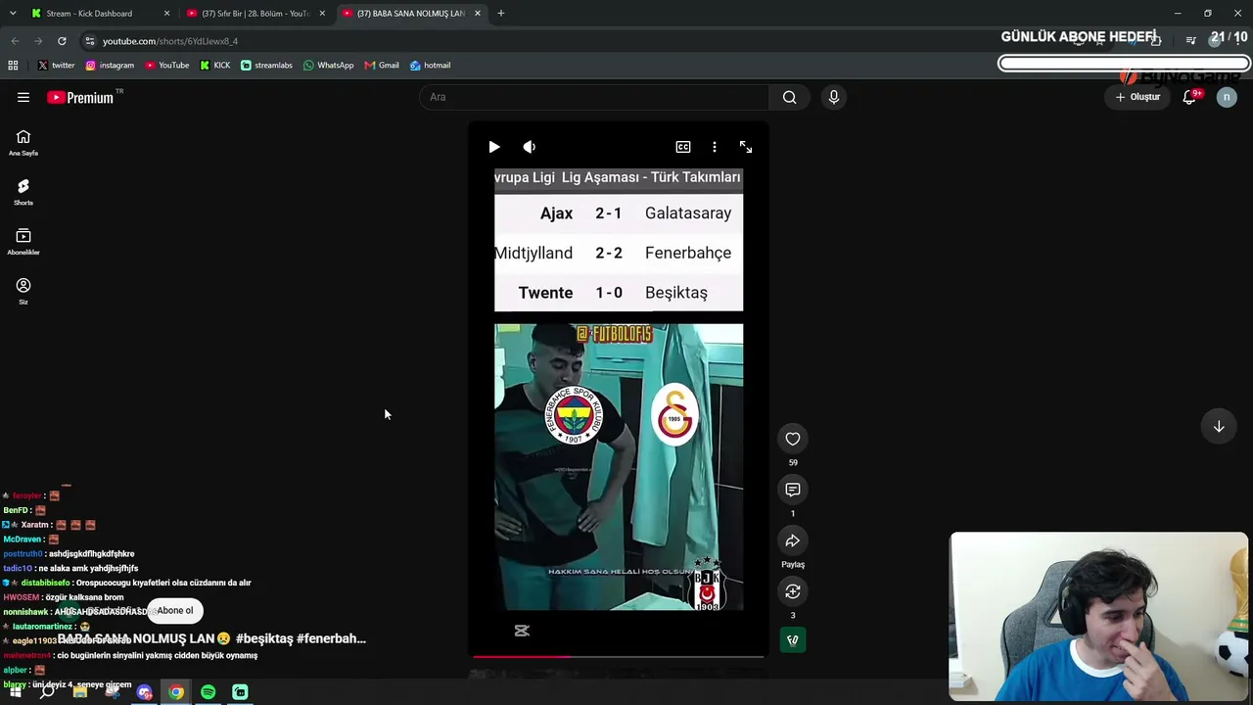Open the KICK bookmark
This screenshot has width=1253, height=705.
coord(215,66)
